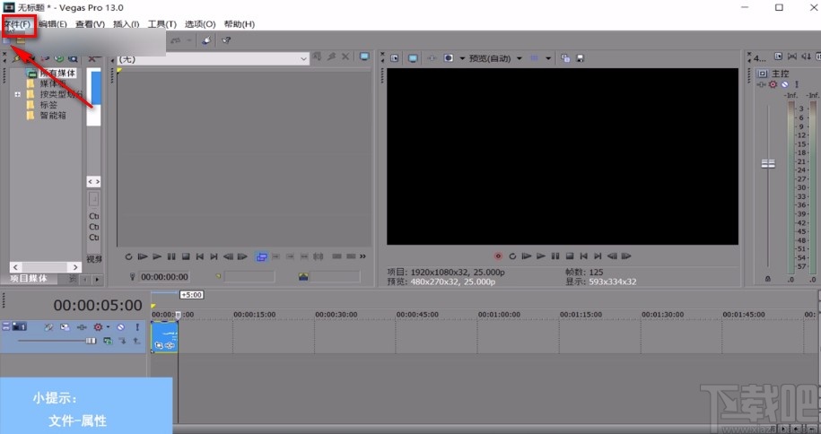Open Project Video Properties in preview toolbar
Viewport: 821px width, 434px height.
(395, 58)
